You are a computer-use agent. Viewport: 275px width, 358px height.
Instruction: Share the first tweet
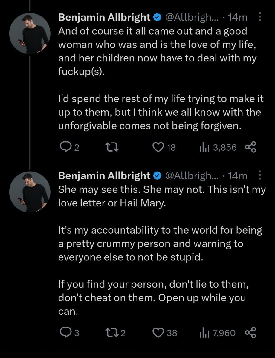tap(250, 147)
